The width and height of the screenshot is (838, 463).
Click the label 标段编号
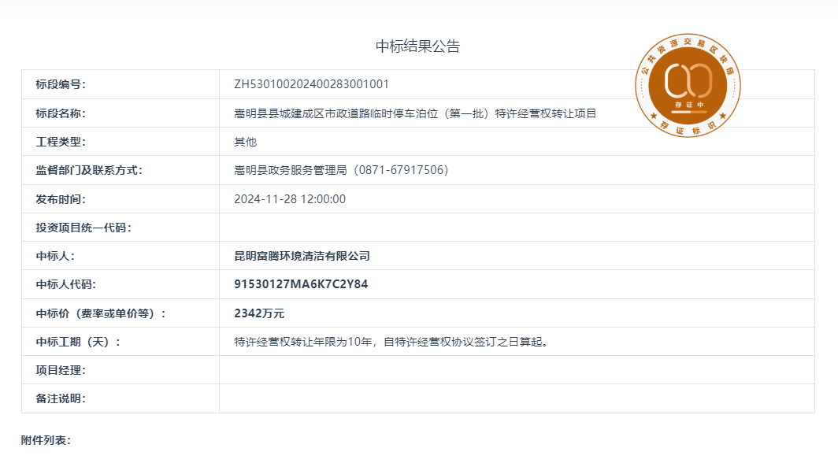[x=61, y=84]
